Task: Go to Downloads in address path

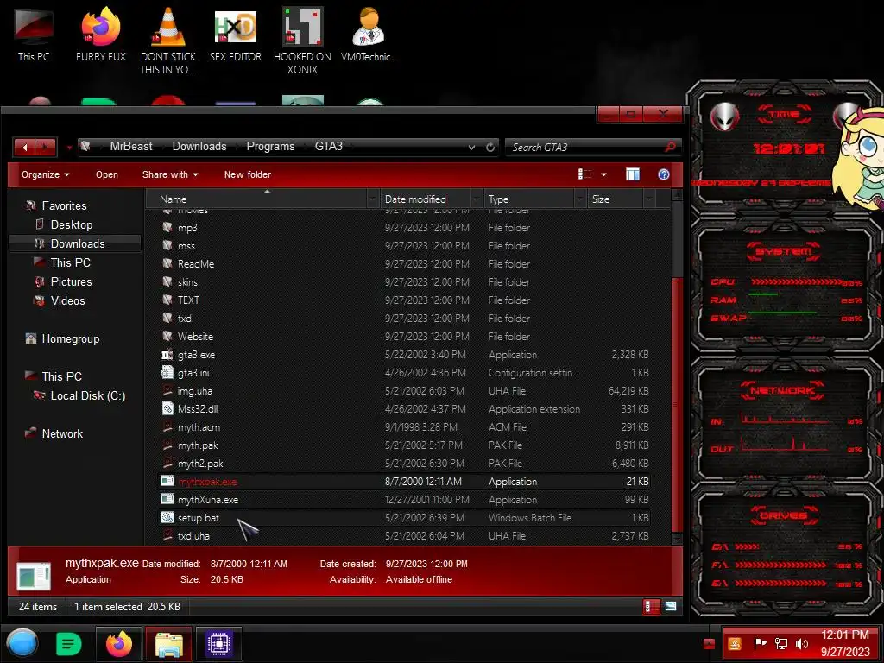Action: tap(199, 147)
